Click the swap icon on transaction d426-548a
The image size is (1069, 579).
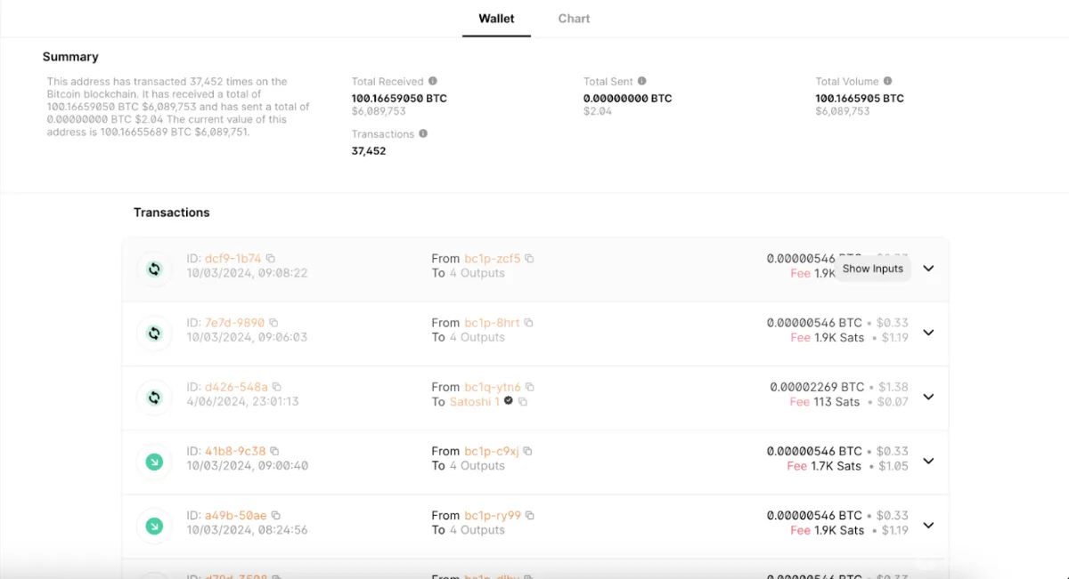click(154, 397)
